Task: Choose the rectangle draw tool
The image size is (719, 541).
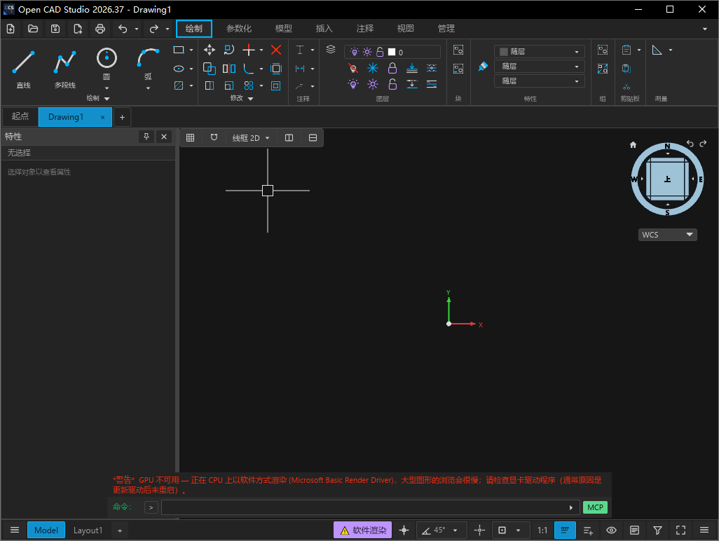Action: 179,50
